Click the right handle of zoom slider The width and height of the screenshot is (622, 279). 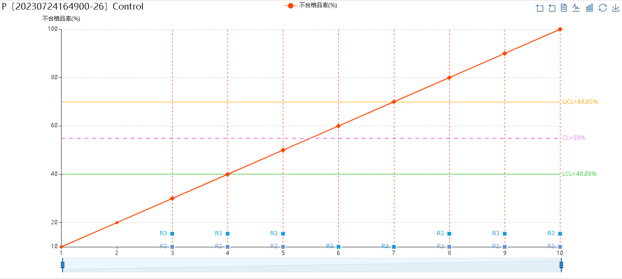561,265
